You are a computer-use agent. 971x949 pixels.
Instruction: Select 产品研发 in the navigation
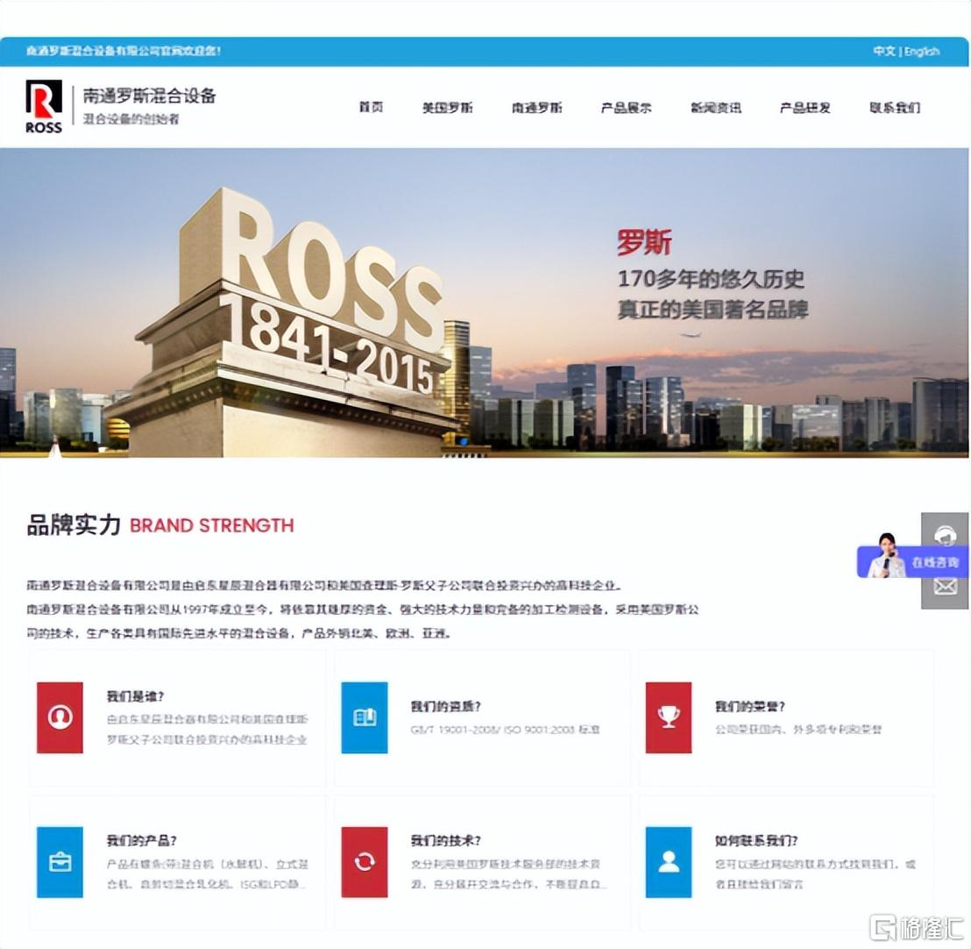805,108
